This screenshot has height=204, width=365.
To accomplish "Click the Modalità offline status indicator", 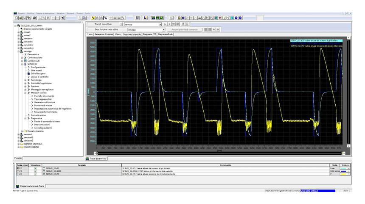I will pyautogui.click(x=317, y=191).
